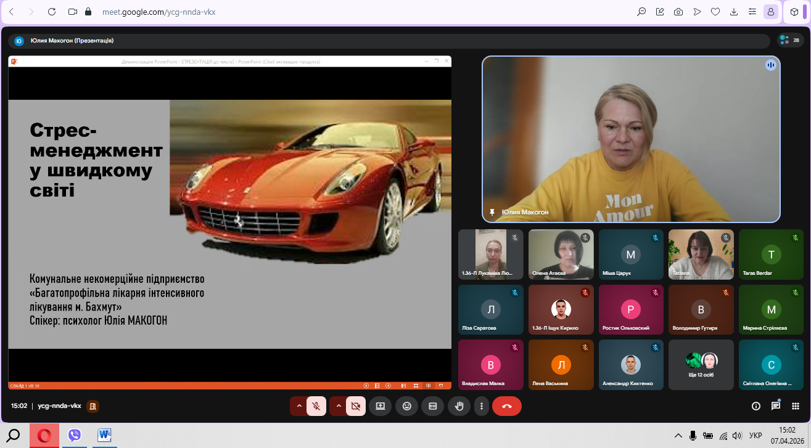The image size is (811, 448).
Task: Show the 28 participants list
Action: click(x=791, y=40)
